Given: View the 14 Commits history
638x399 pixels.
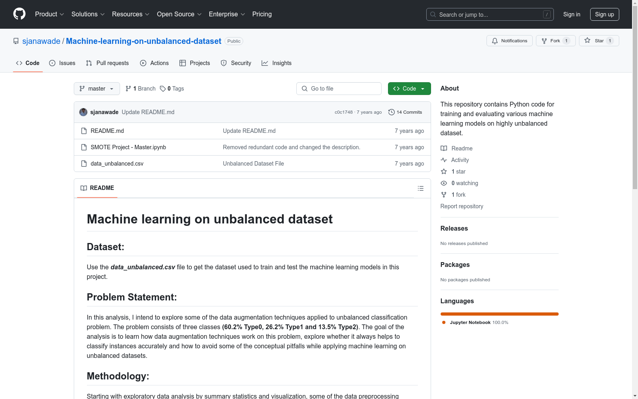Looking at the screenshot, I should (405, 112).
